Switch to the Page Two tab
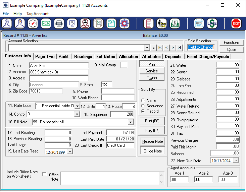The height and width of the screenshot is (192, 246). [45, 57]
